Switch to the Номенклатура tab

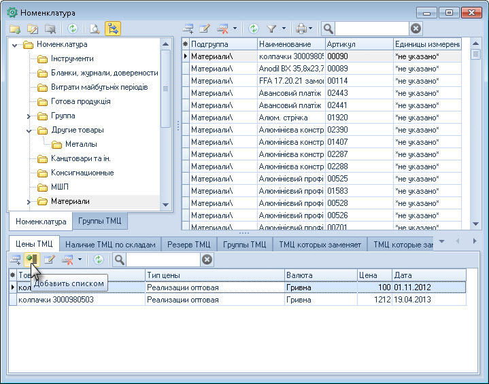point(41,222)
